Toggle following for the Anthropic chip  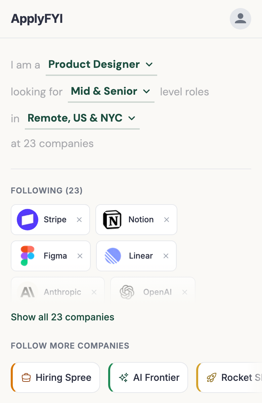tap(94, 292)
